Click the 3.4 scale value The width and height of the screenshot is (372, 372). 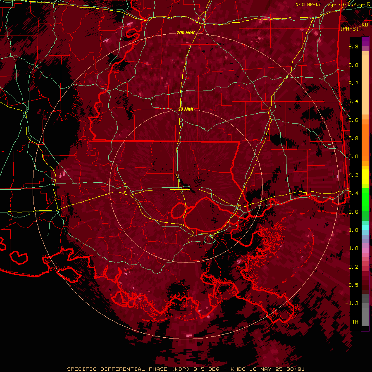353,193
